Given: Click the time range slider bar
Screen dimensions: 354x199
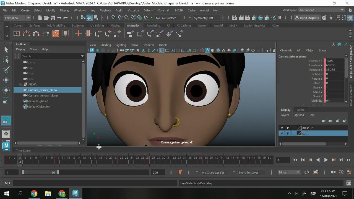Looking at the screenshot, I should tap(40, 172).
